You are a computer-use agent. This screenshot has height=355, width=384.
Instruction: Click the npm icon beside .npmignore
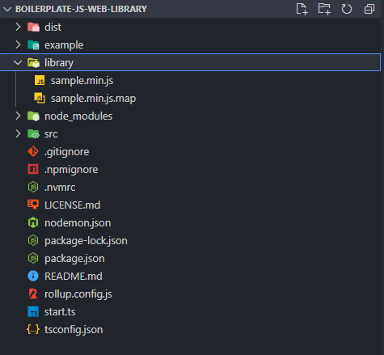click(x=33, y=169)
